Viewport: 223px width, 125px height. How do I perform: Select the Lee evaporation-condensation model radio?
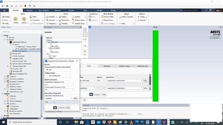pyautogui.click(x=47, y=70)
